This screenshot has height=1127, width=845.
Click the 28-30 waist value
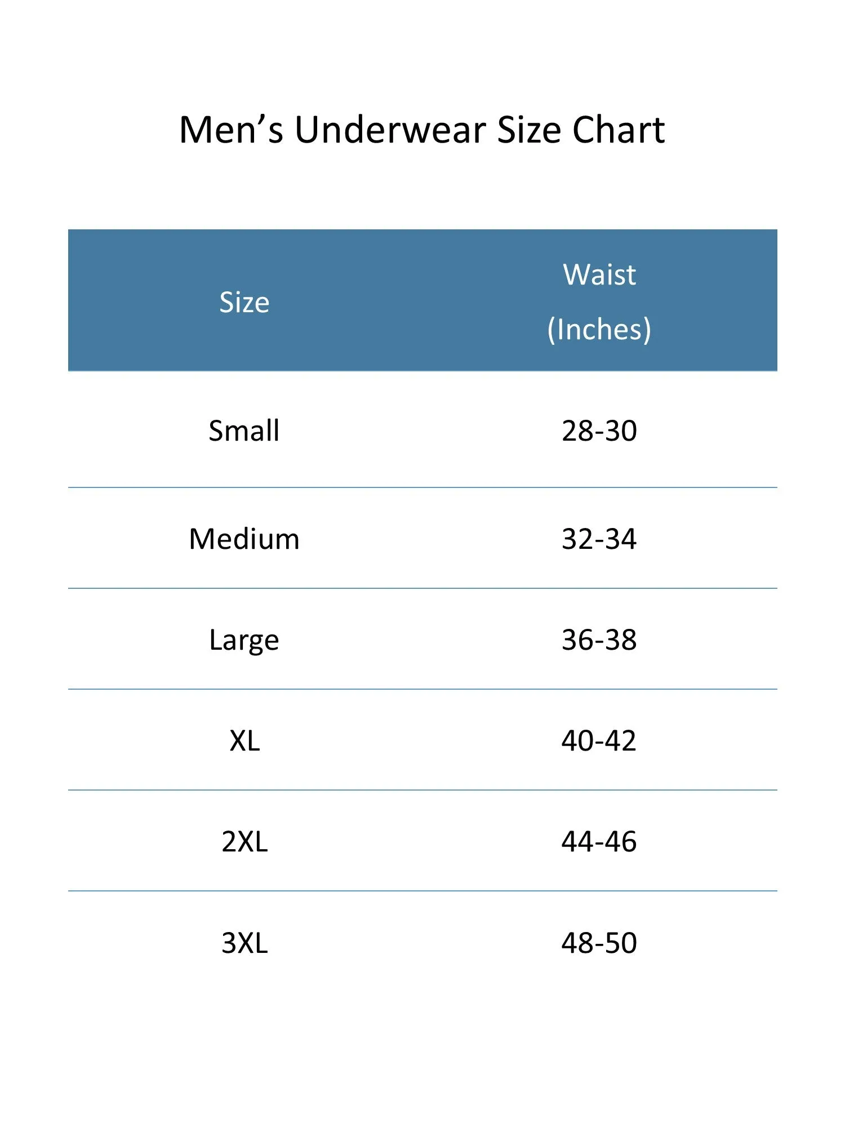click(599, 431)
